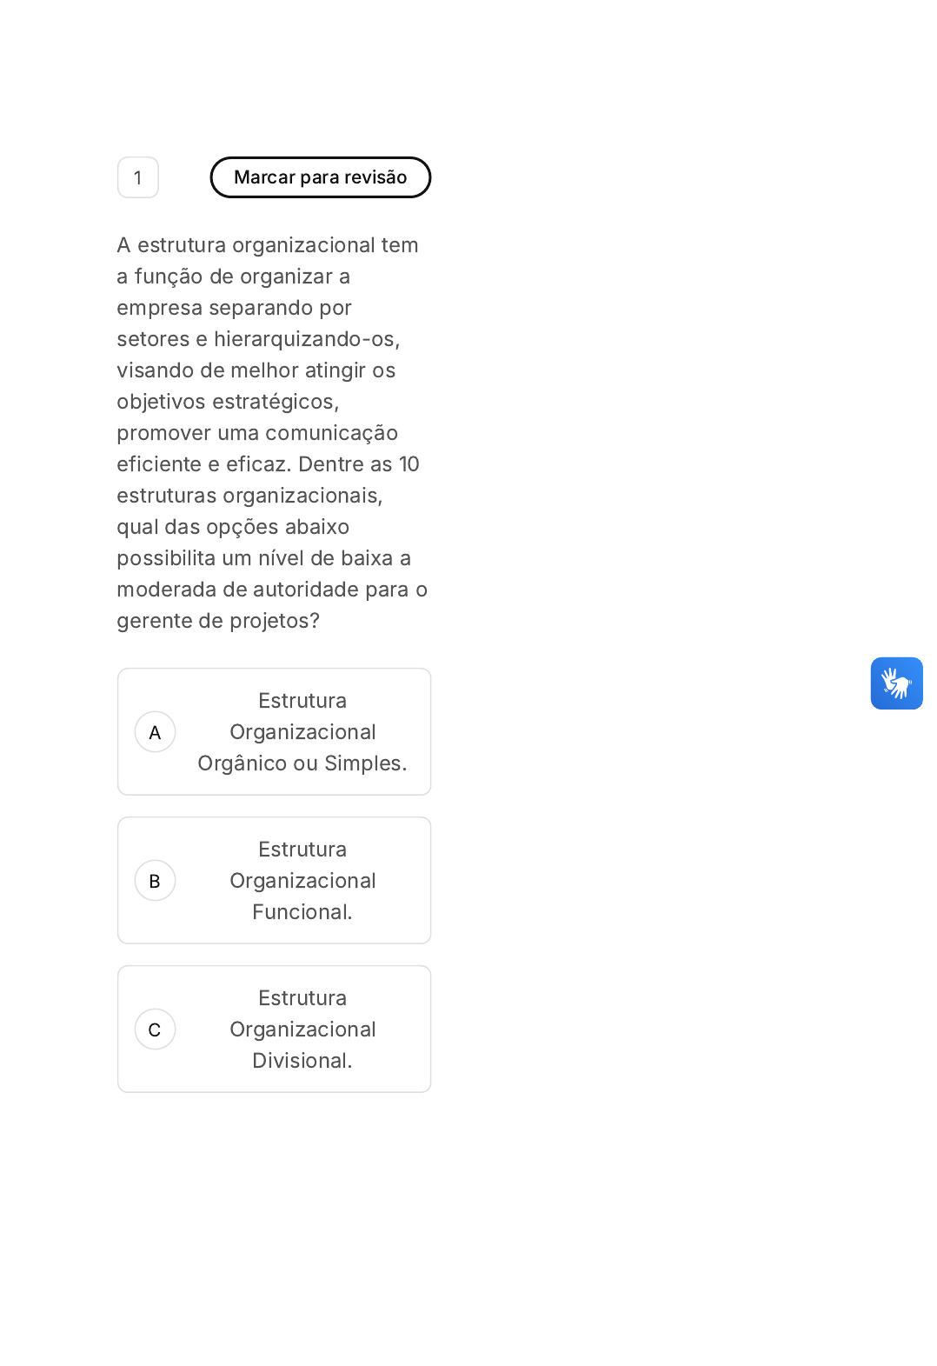Screen dimensions: 937x1366
Task: Choose answer text 'Estrutura Organizacional Funcional'
Action: point(302,880)
